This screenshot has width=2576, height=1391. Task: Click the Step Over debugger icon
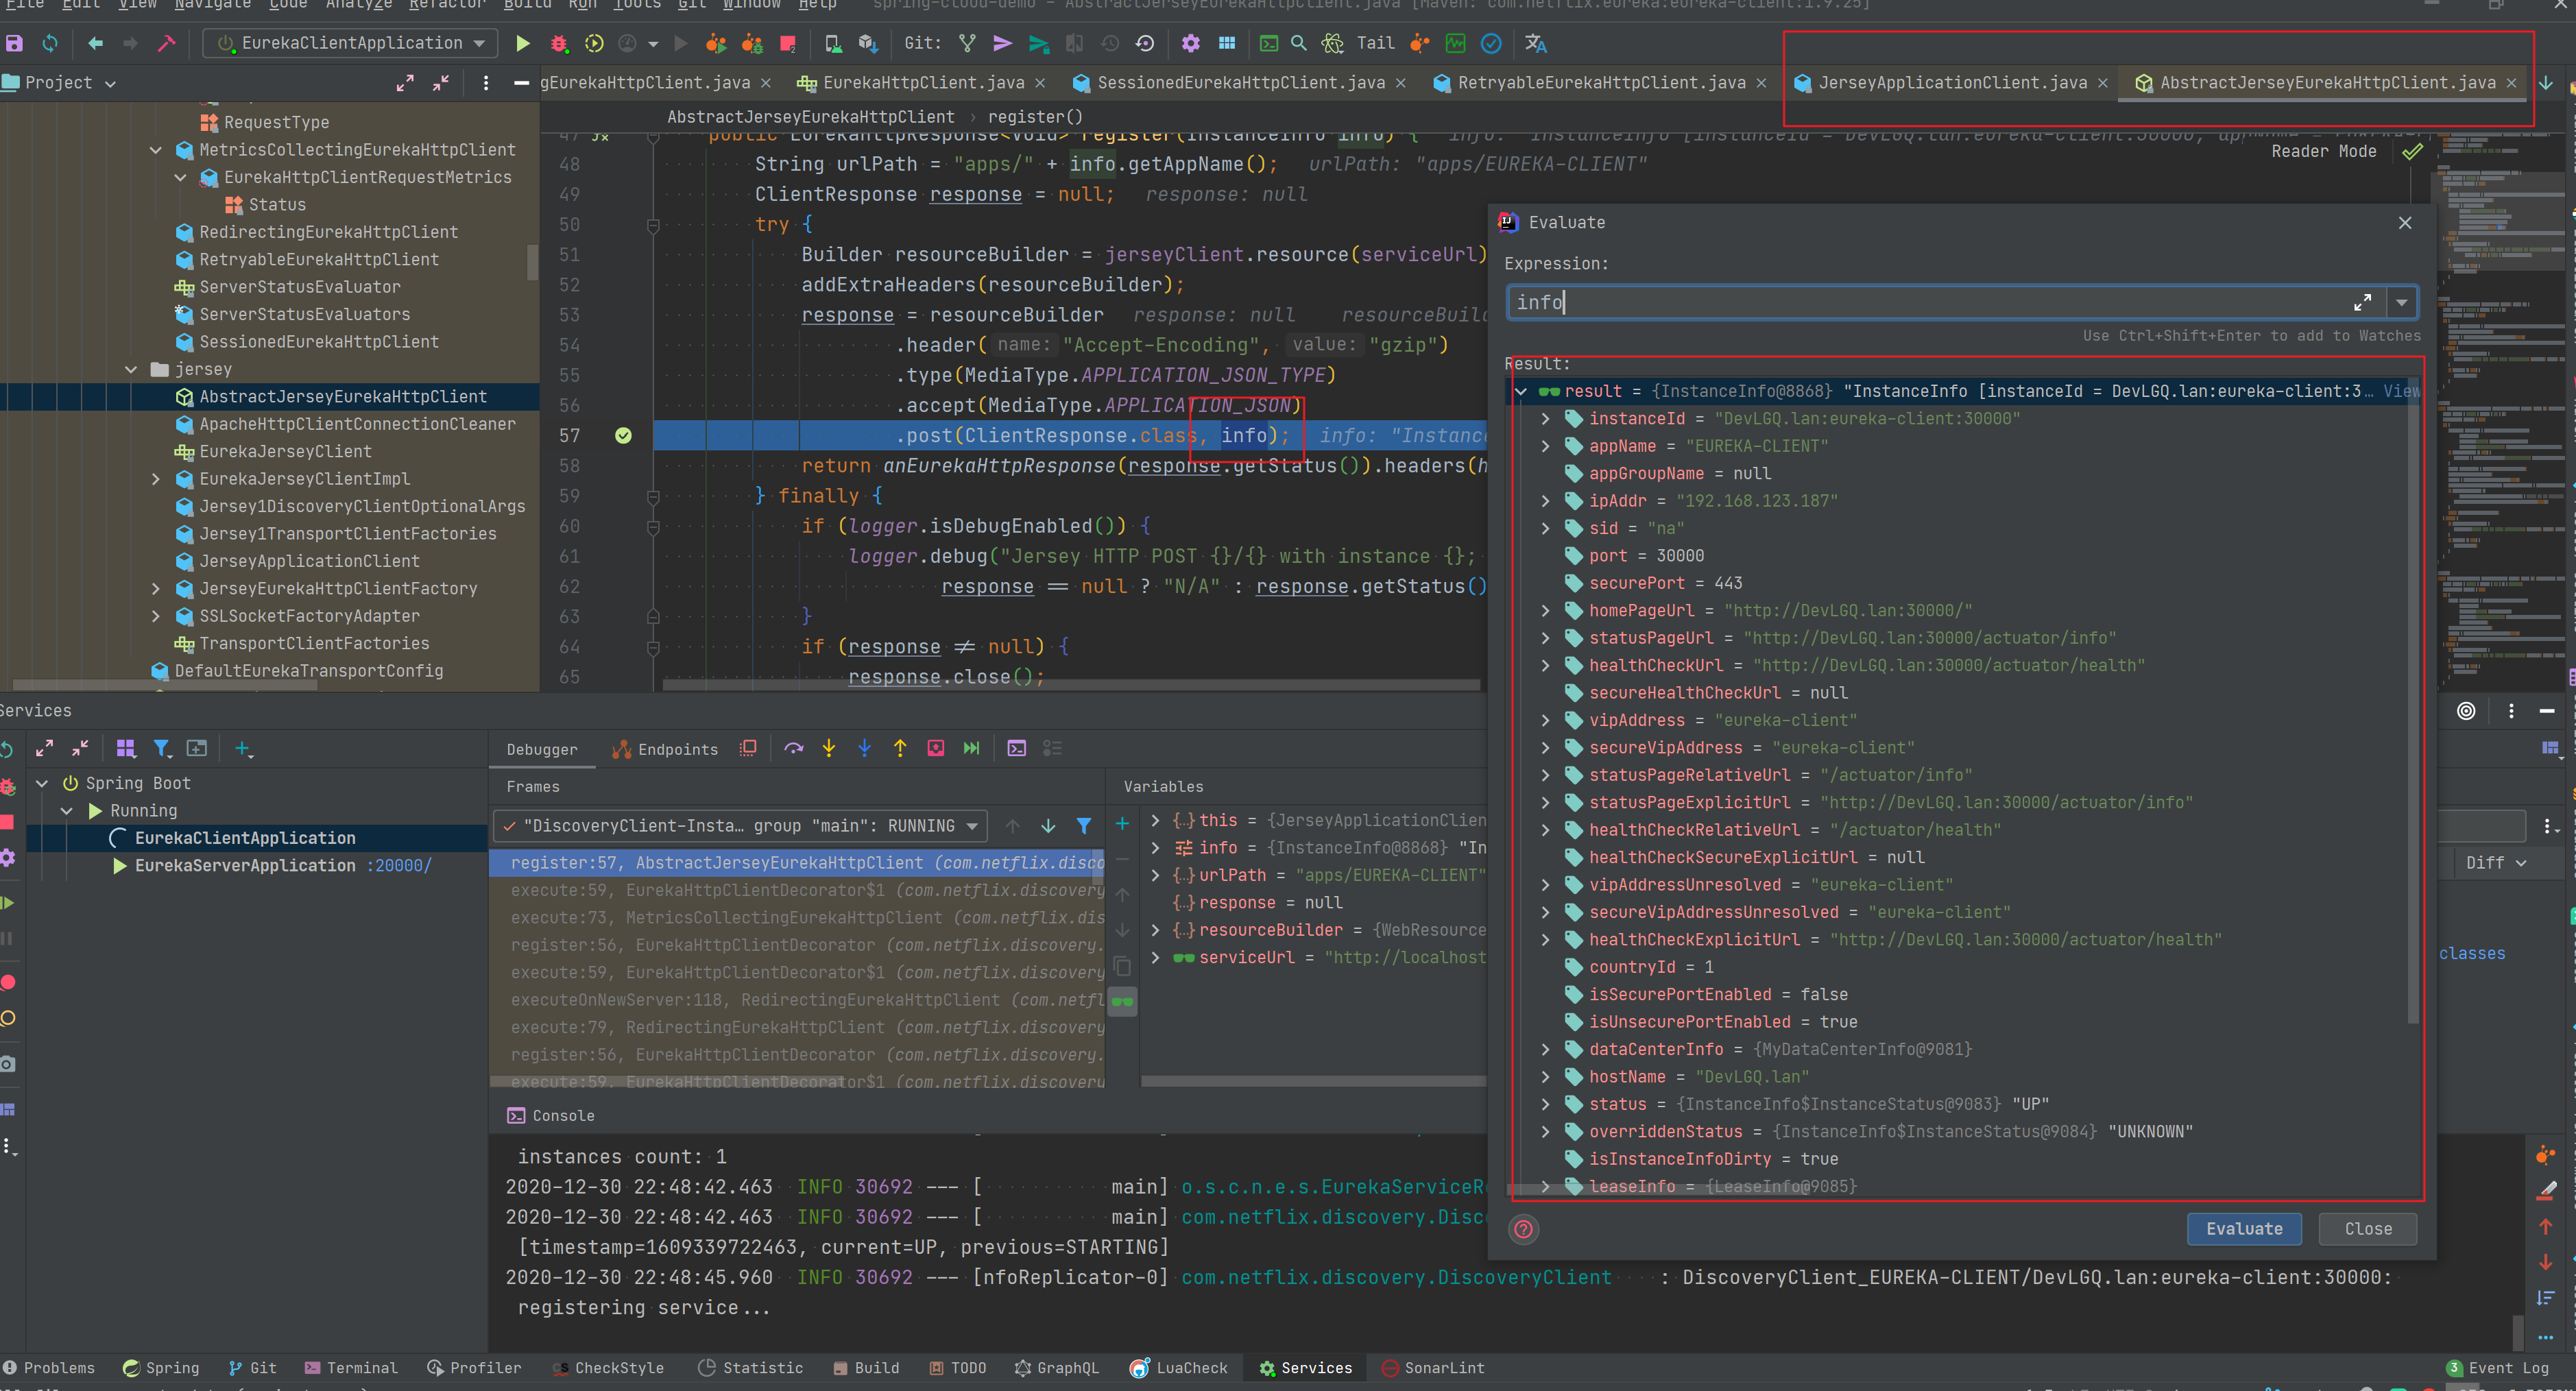point(794,748)
